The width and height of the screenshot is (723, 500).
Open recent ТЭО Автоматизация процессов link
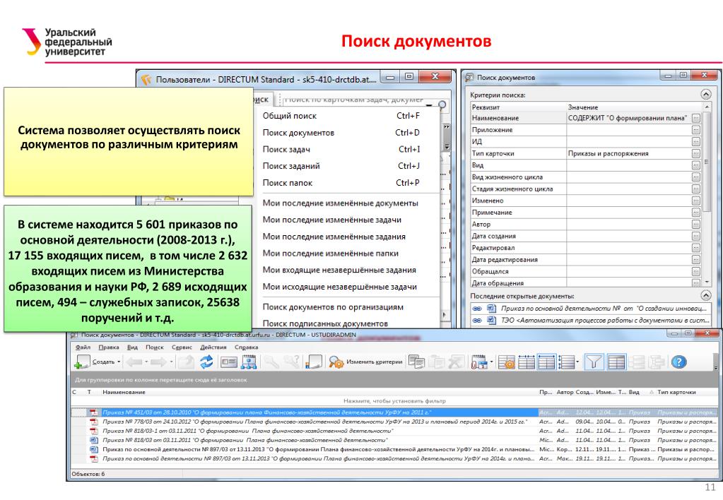pyautogui.click(x=604, y=320)
